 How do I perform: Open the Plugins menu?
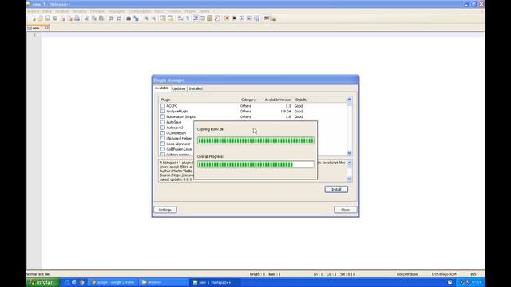pyautogui.click(x=190, y=11)
